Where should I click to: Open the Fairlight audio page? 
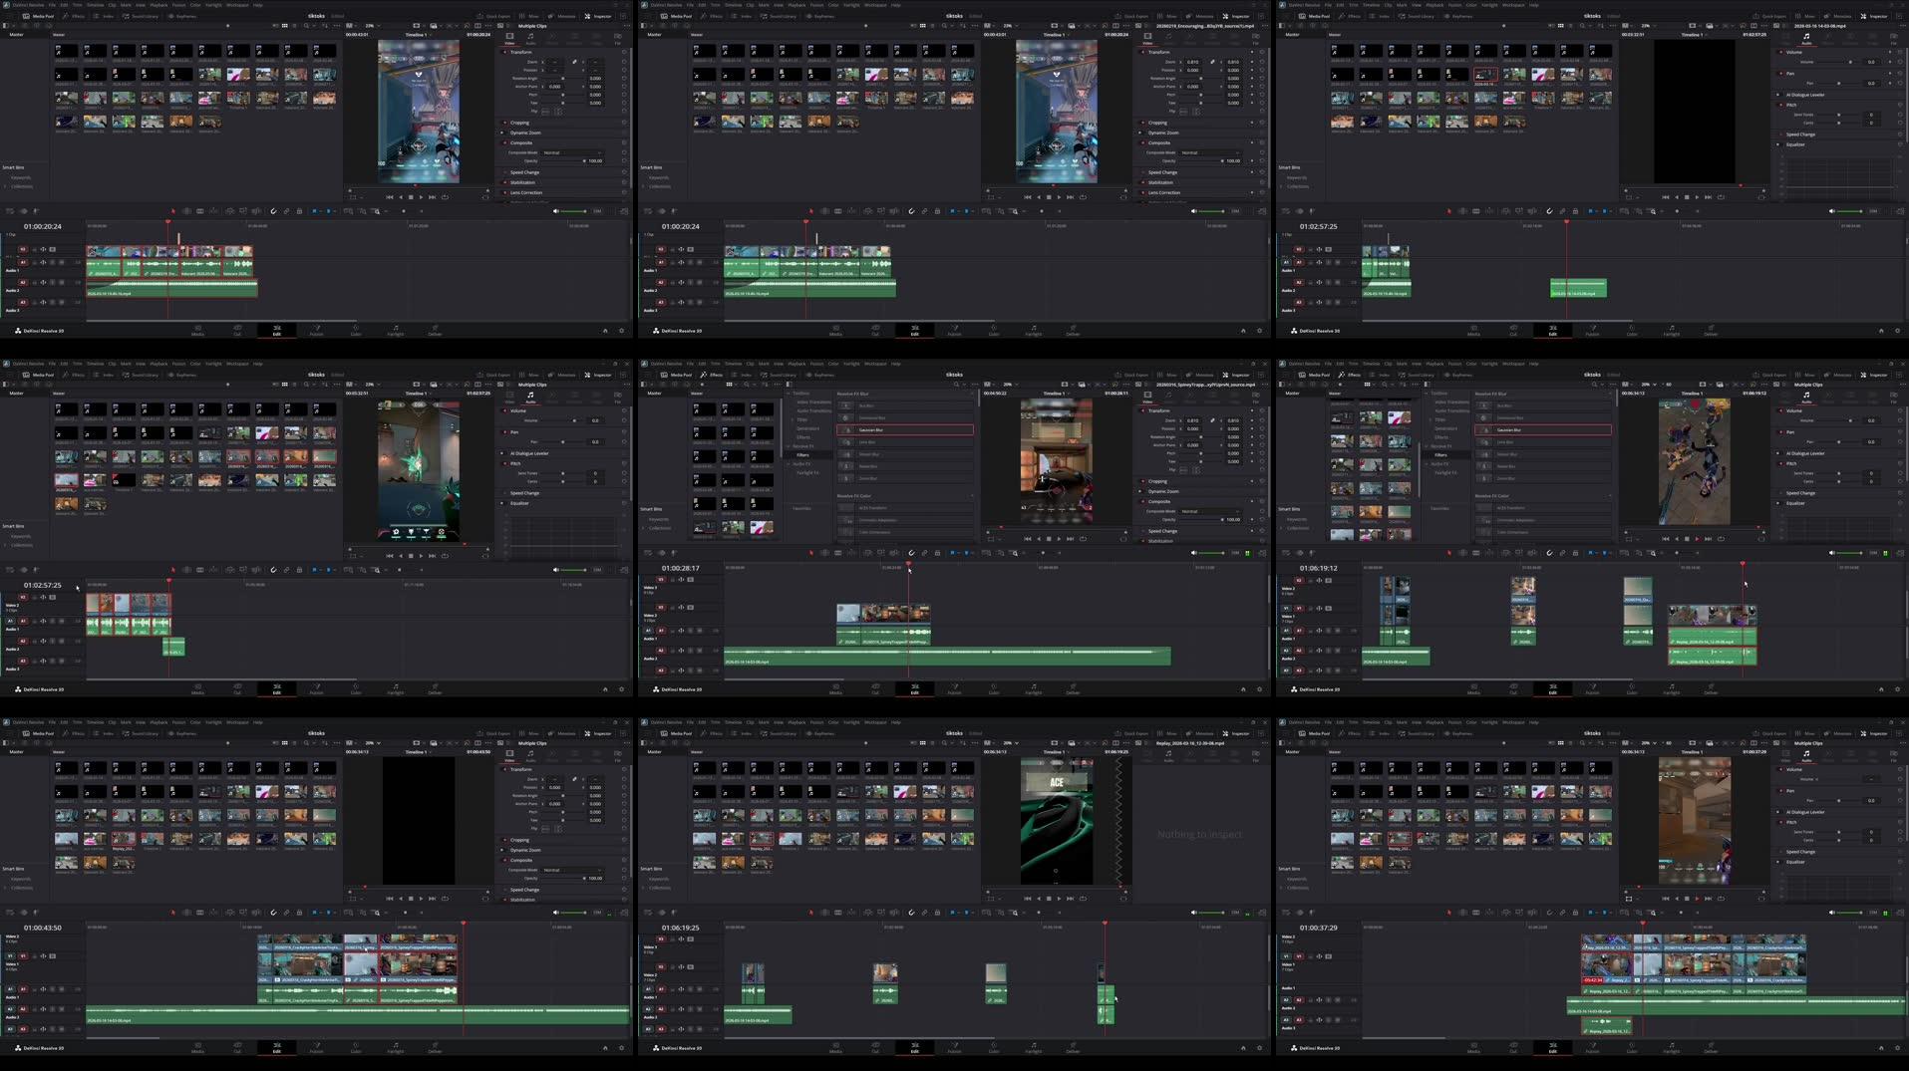tap(396, 330)
